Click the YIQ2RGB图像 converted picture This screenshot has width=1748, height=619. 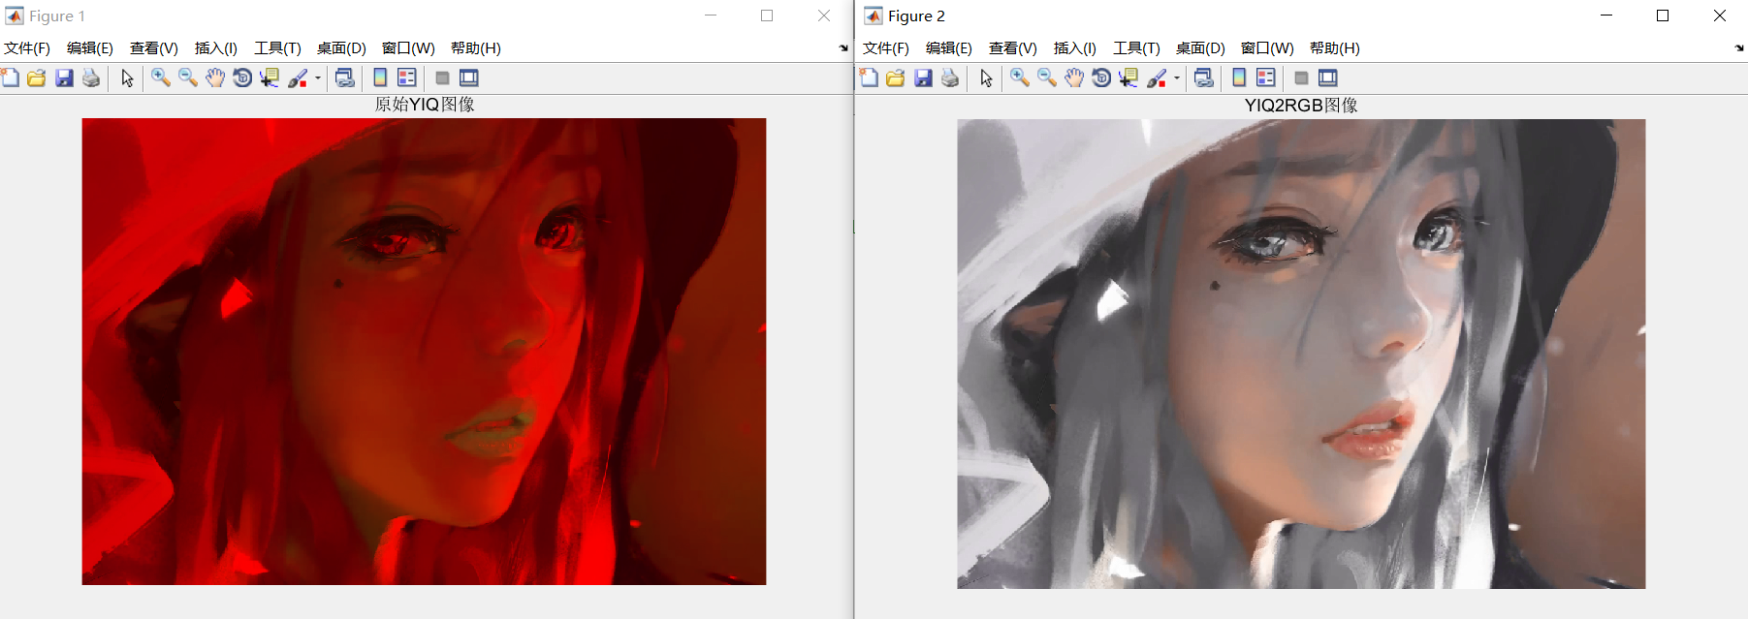[1301, 354]
